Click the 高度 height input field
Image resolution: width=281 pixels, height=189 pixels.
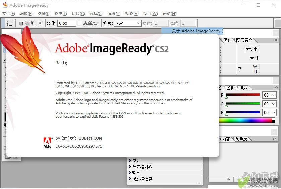pyautogui.click(x=188, y=23)
